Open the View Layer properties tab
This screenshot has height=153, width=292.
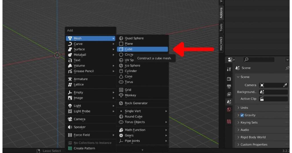click(x=229, y=94)
